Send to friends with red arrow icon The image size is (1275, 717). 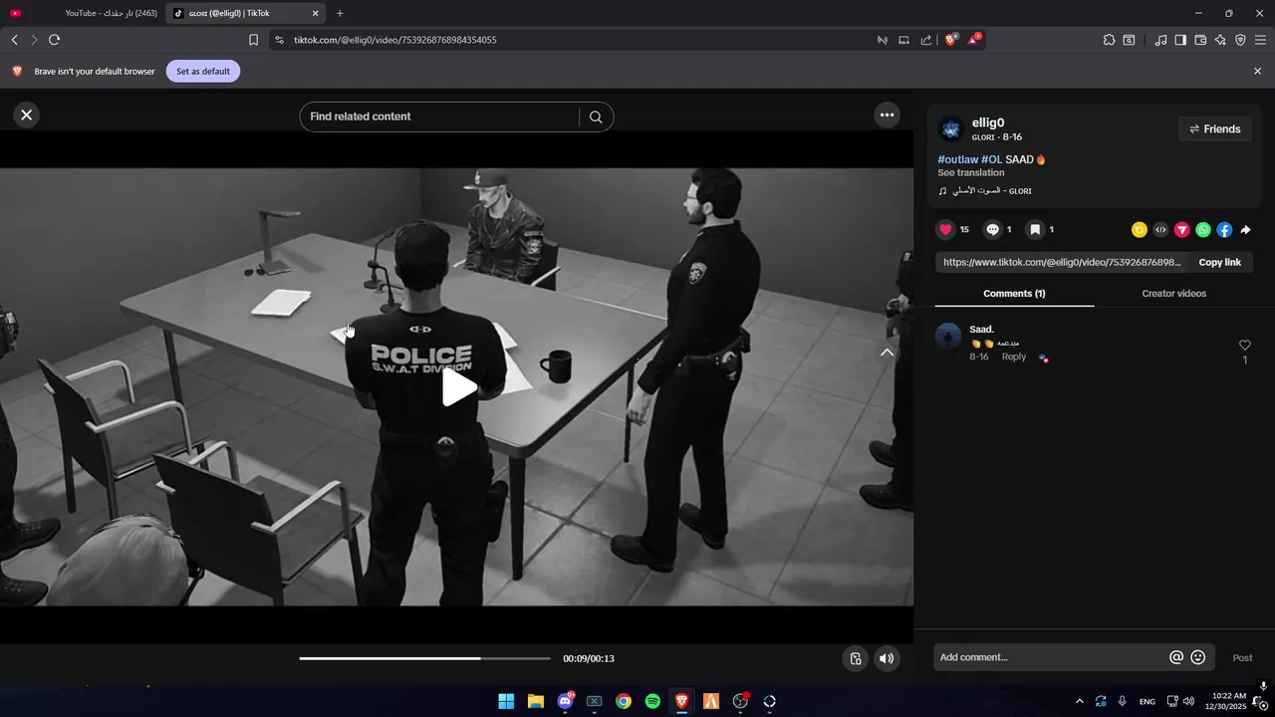point(1182,230)
